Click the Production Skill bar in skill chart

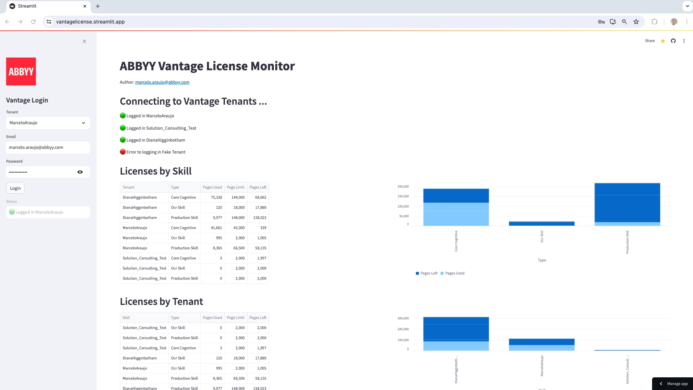[627, 205]
